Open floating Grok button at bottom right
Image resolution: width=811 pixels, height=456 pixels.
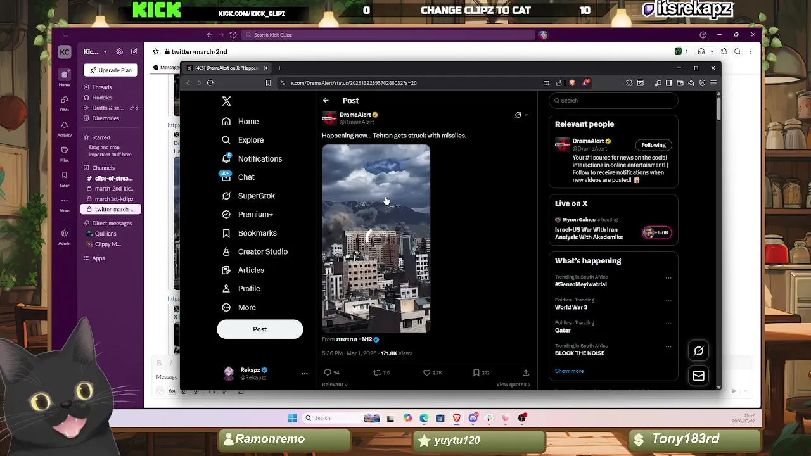[699, 350]
